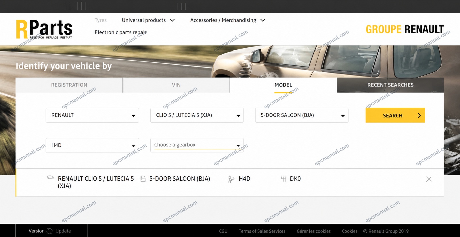Click the Update refresh icon

pyautogui.click(x=50, y=231)
